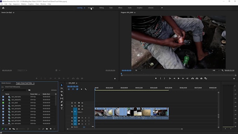Switch to Editing workspace tab
Screen dimensions: 238x134
pyautogui.click(x=101, y=8)
